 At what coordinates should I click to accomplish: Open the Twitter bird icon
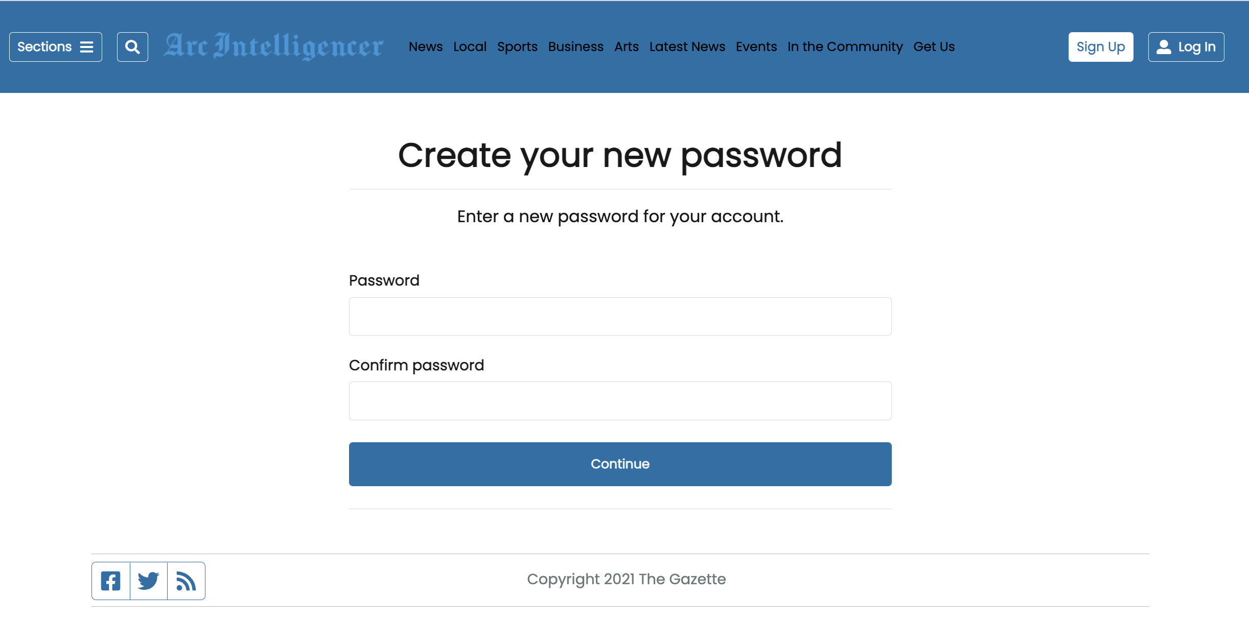tap(149, 581)
